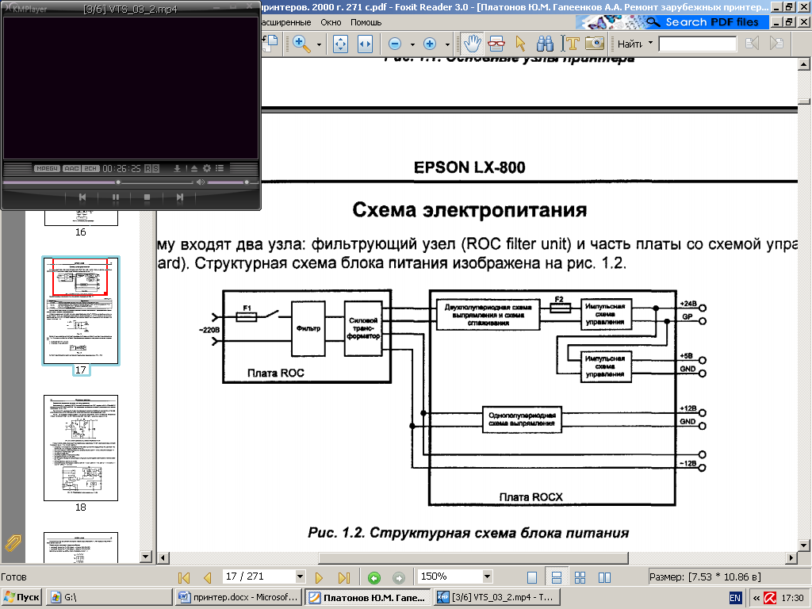Viewport: 812px width, 609px height.
Task: Toggle Continuous page layout
Action: click(x=556, y=577)
